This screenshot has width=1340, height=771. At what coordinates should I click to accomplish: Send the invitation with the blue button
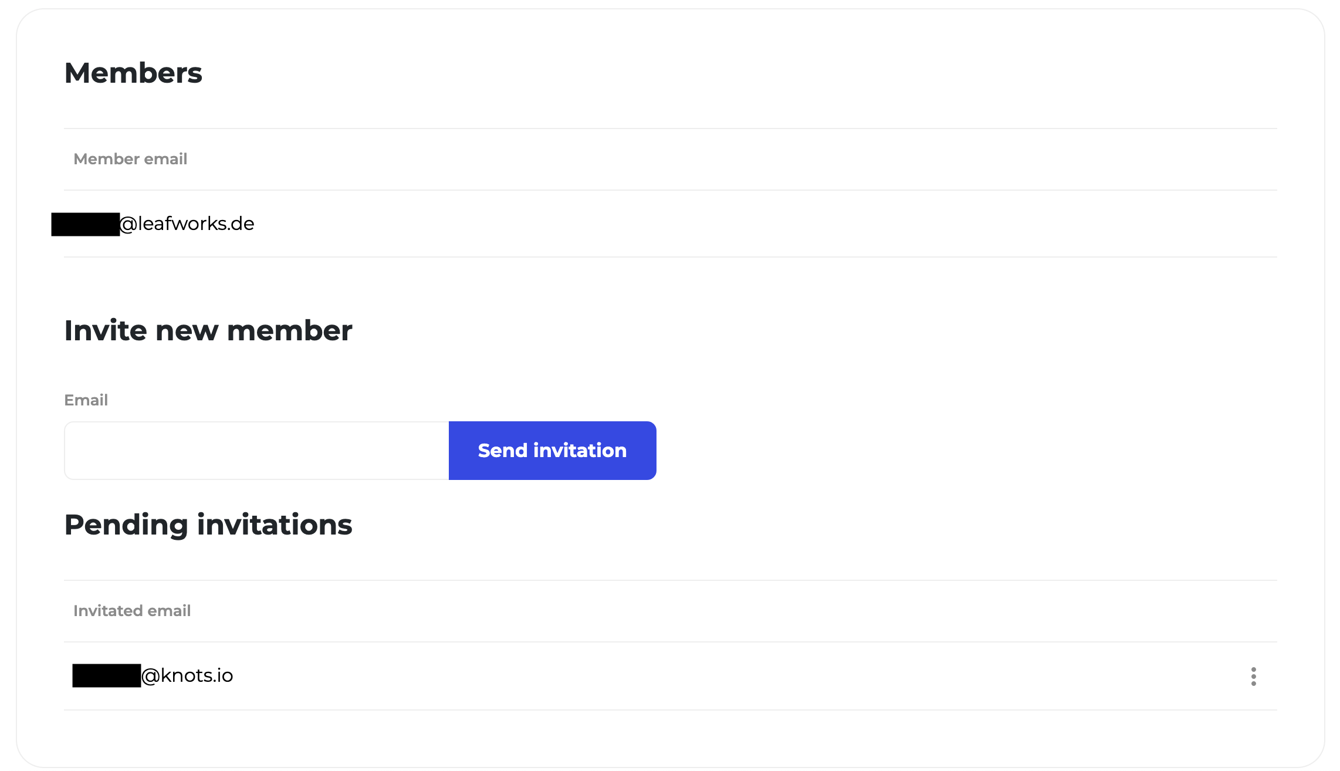click(552, 450)
